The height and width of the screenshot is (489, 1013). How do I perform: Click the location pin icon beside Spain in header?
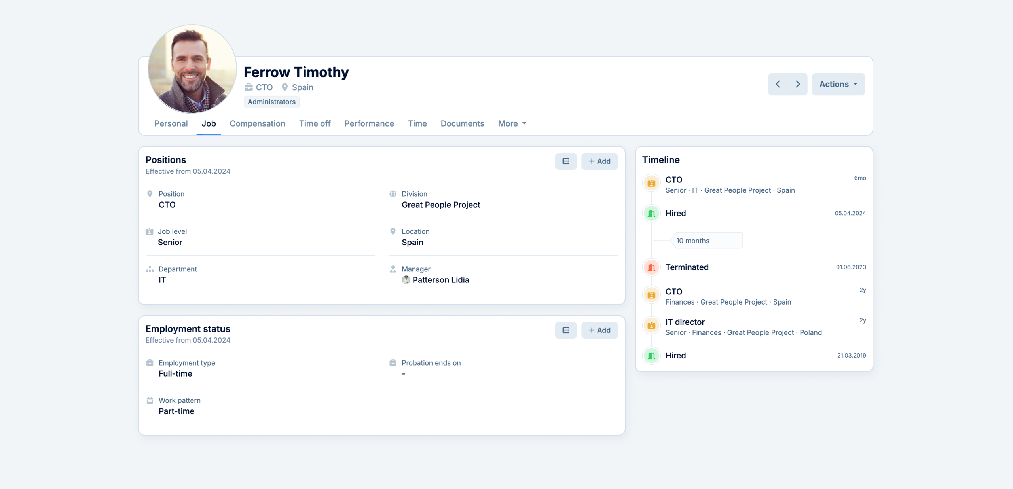(x=285, y=87)
